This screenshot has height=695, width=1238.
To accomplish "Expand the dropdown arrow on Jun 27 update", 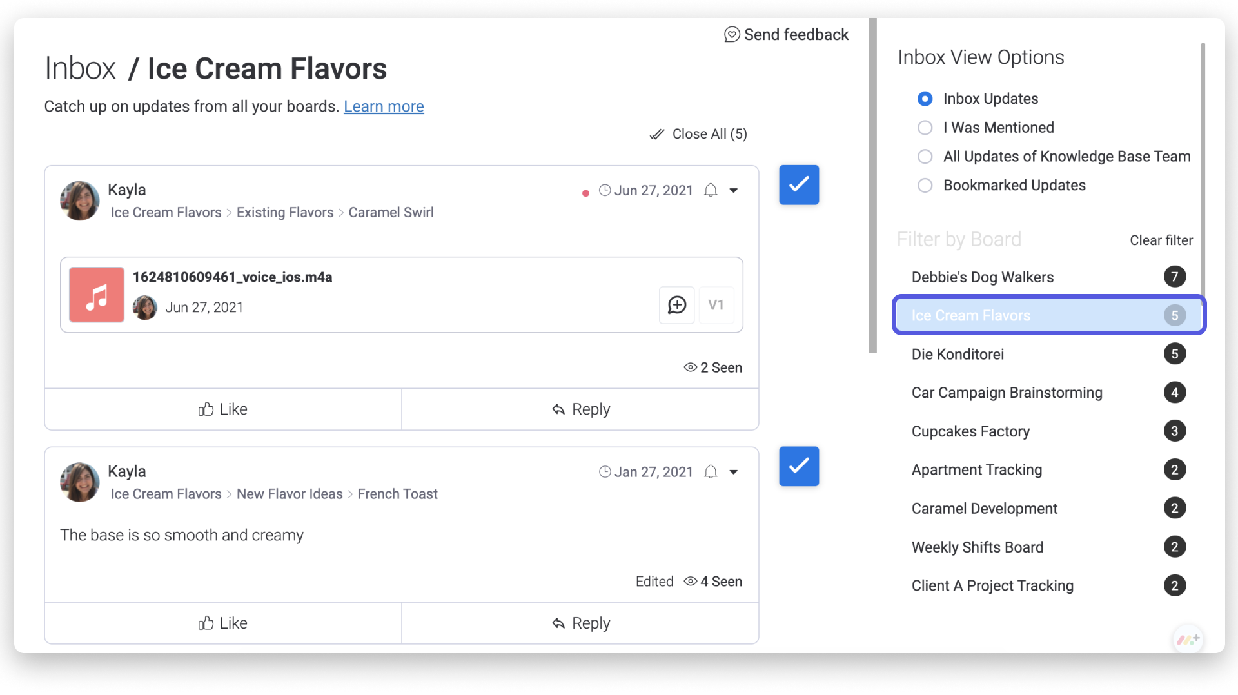I will [x=734, y=190].
